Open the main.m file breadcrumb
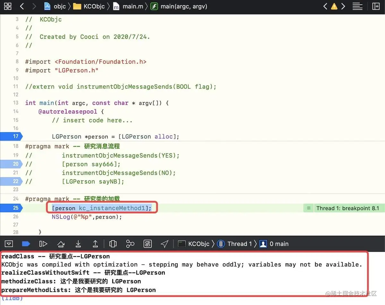Viewport: 385px width, 305px height. tap(128, 6)
